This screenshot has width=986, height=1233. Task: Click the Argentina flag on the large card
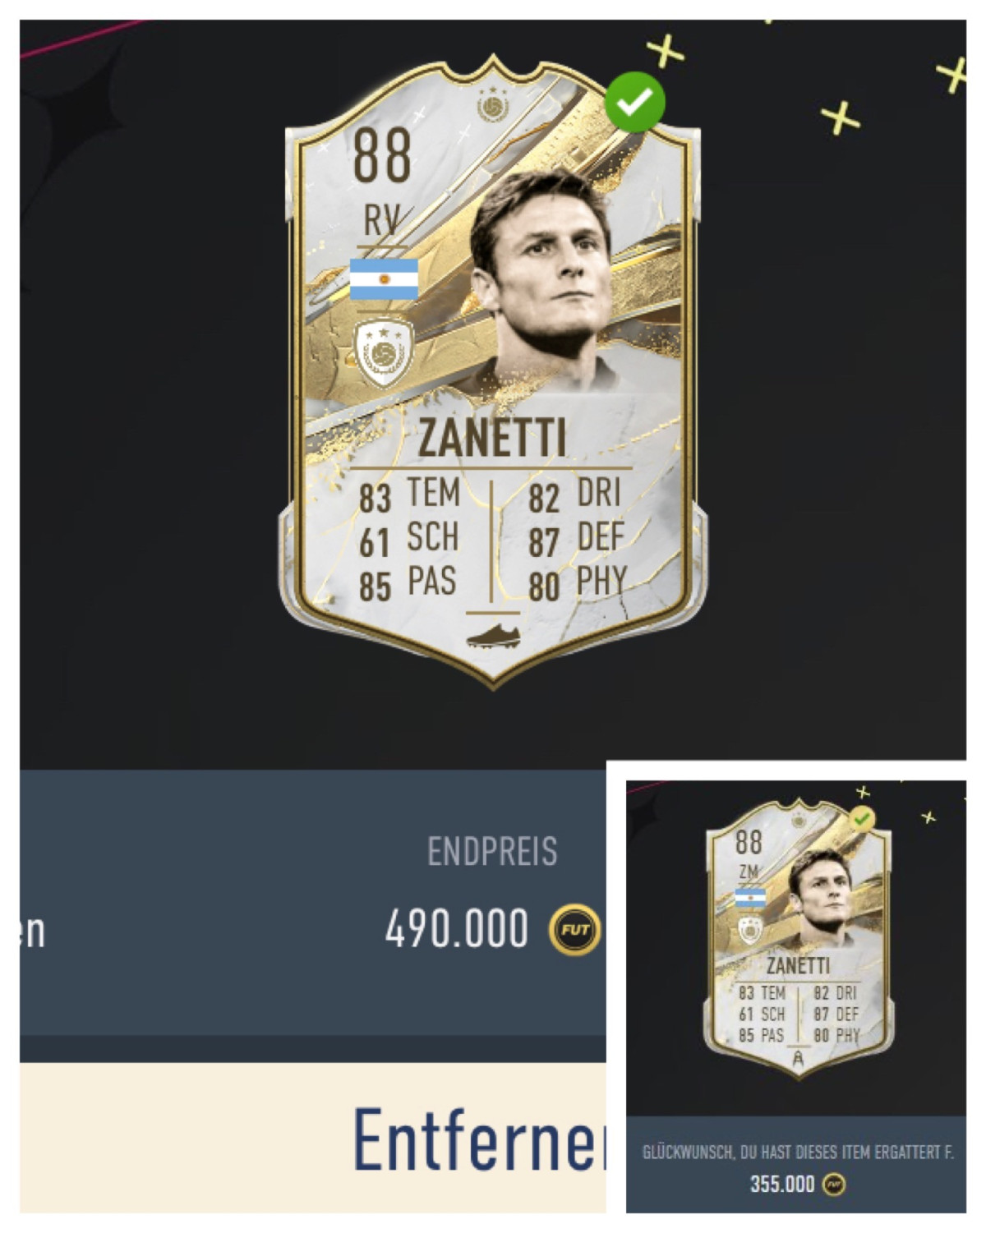(x=384, y=279)
